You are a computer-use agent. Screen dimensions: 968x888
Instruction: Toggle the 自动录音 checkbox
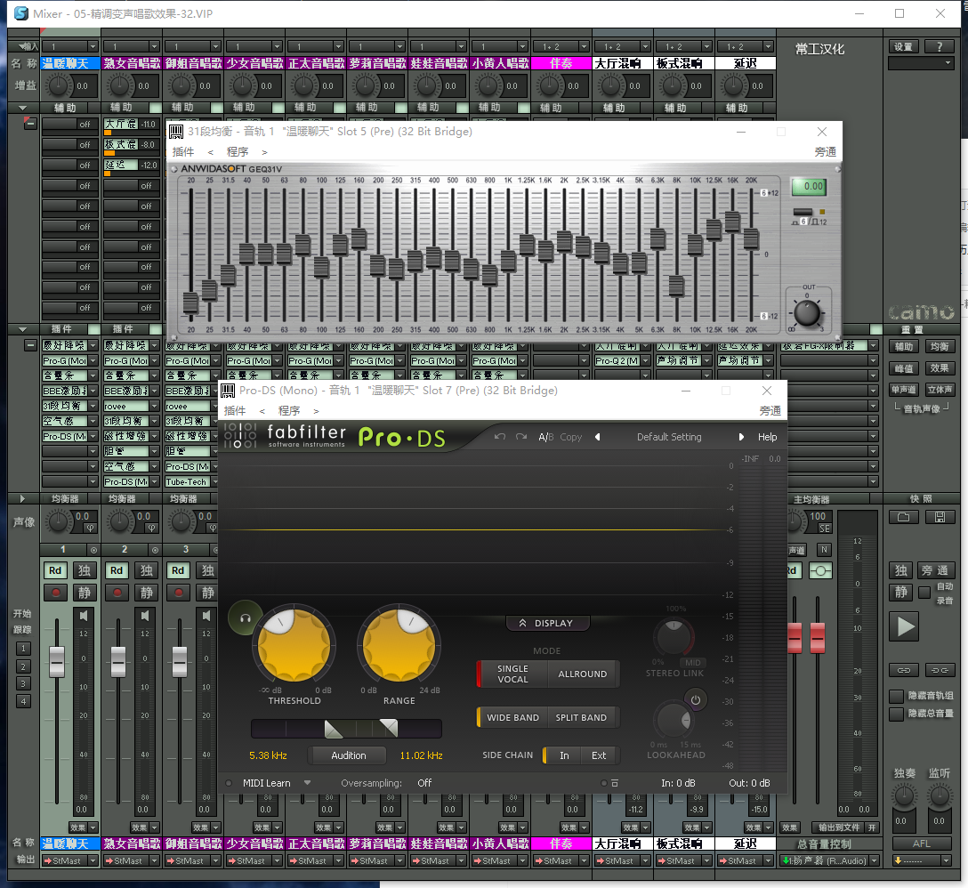pos(924,593)
